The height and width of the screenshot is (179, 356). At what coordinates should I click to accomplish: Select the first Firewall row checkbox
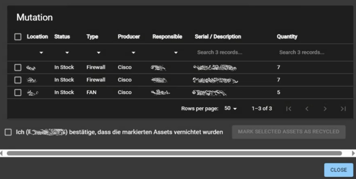coord(18,68)
